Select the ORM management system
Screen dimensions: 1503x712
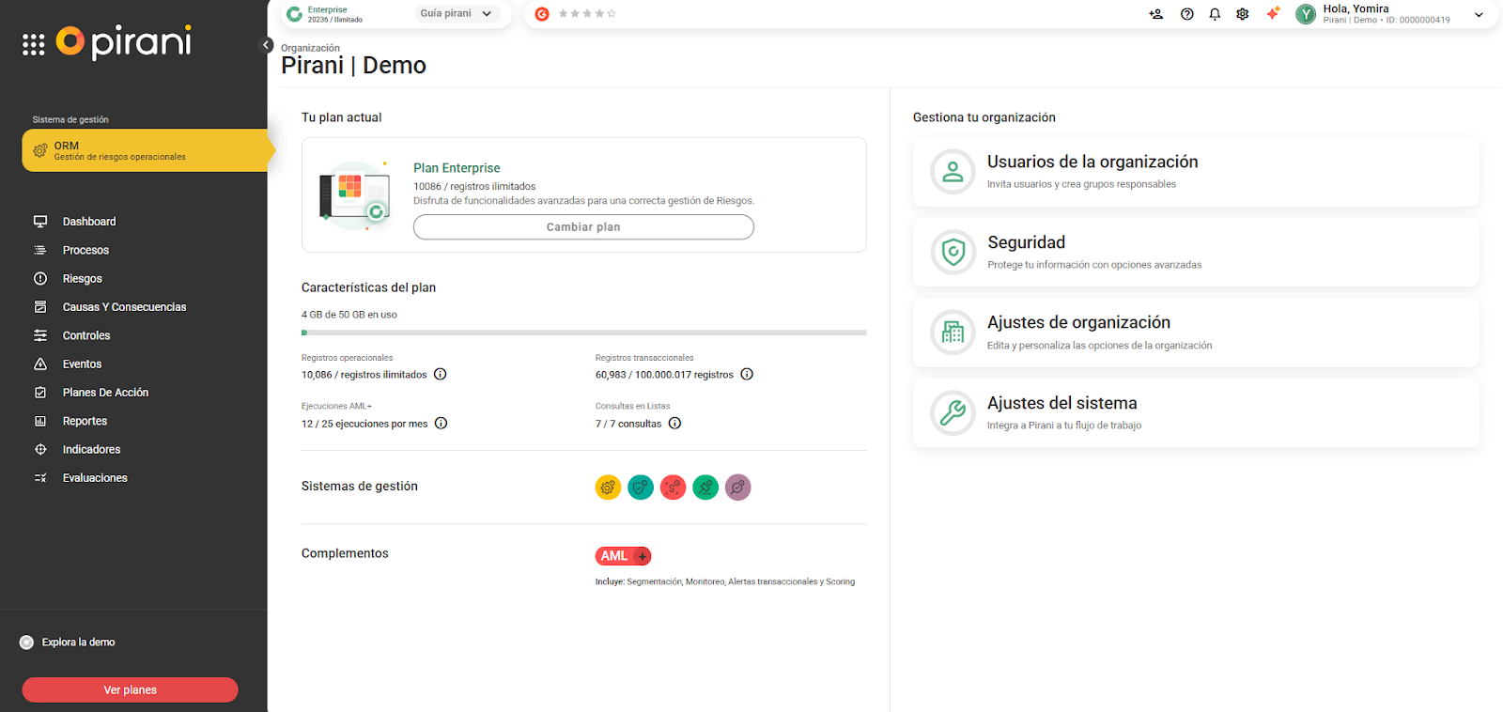148,150
